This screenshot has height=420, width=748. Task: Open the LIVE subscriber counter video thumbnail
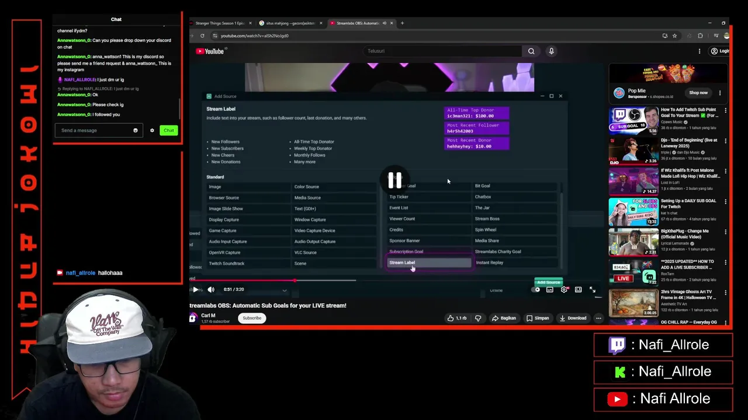click(633, 272)
